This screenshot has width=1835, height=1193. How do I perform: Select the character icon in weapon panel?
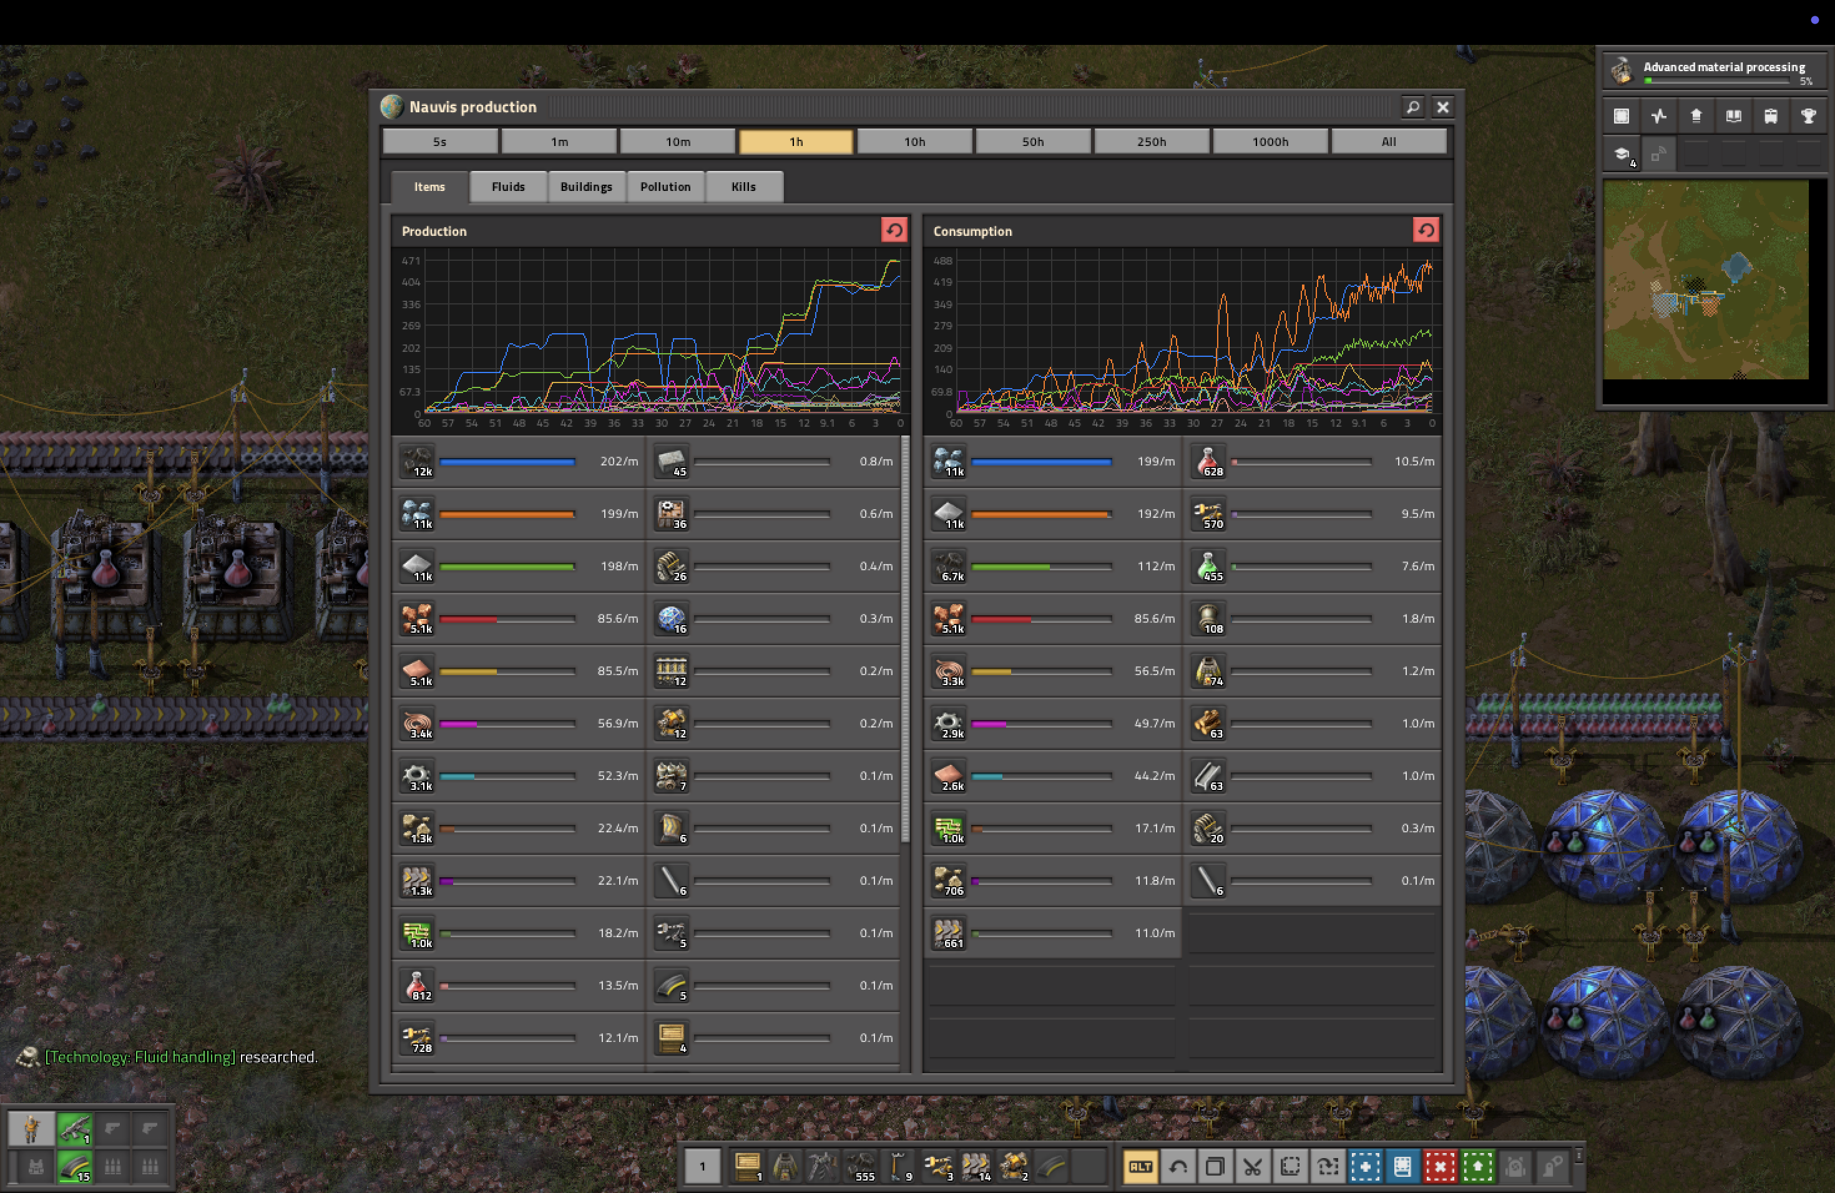32,1129
